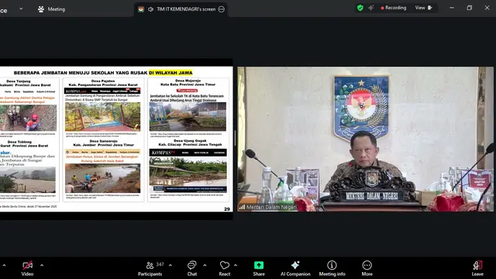496x279 pixels.
Task: Click the Desa Ujung Gagak bridge photo
Action: 188,175
